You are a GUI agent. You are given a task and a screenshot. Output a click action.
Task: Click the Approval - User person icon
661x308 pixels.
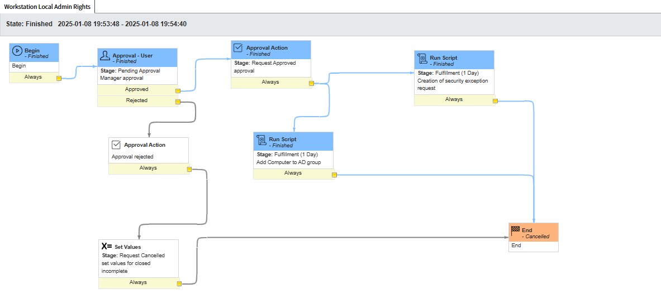pos(105,56)
